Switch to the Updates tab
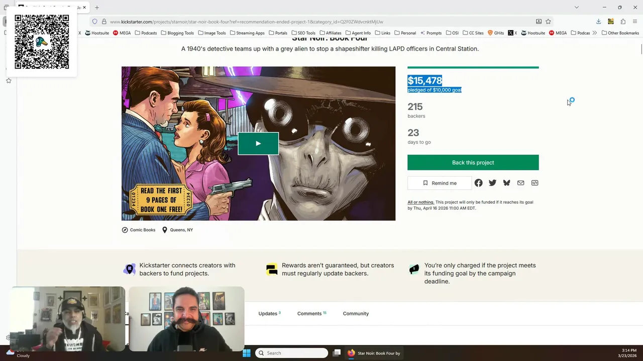The width and height of the screenshot is (643, 361). pos(270,313)
